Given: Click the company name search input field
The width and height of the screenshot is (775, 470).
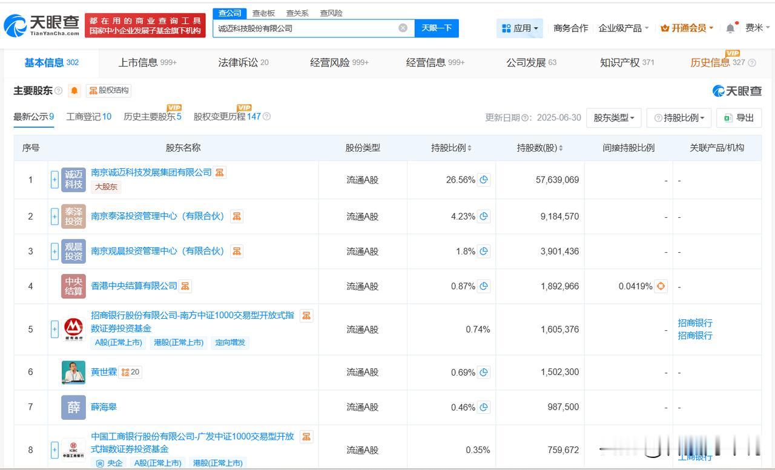Looking at the screenshot, I should (306, 28).
